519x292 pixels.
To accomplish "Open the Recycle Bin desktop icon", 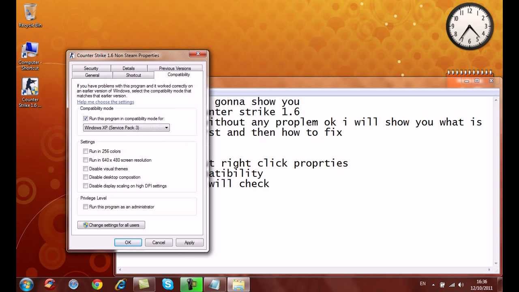I will click(x=30, y=16).
